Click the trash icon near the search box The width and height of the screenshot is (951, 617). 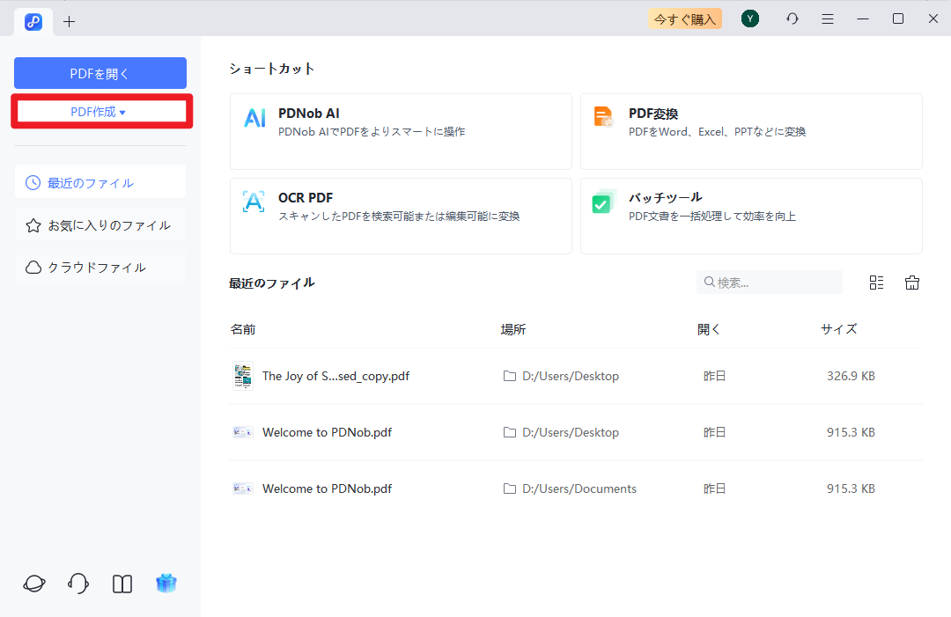(x=911, y=282)
